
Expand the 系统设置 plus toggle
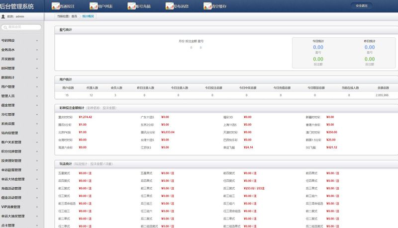(37, 124)
